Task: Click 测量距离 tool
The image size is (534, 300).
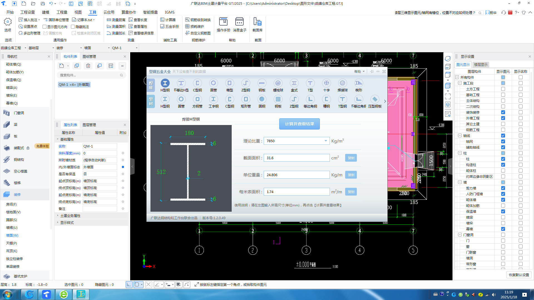Action: (116, 20)
